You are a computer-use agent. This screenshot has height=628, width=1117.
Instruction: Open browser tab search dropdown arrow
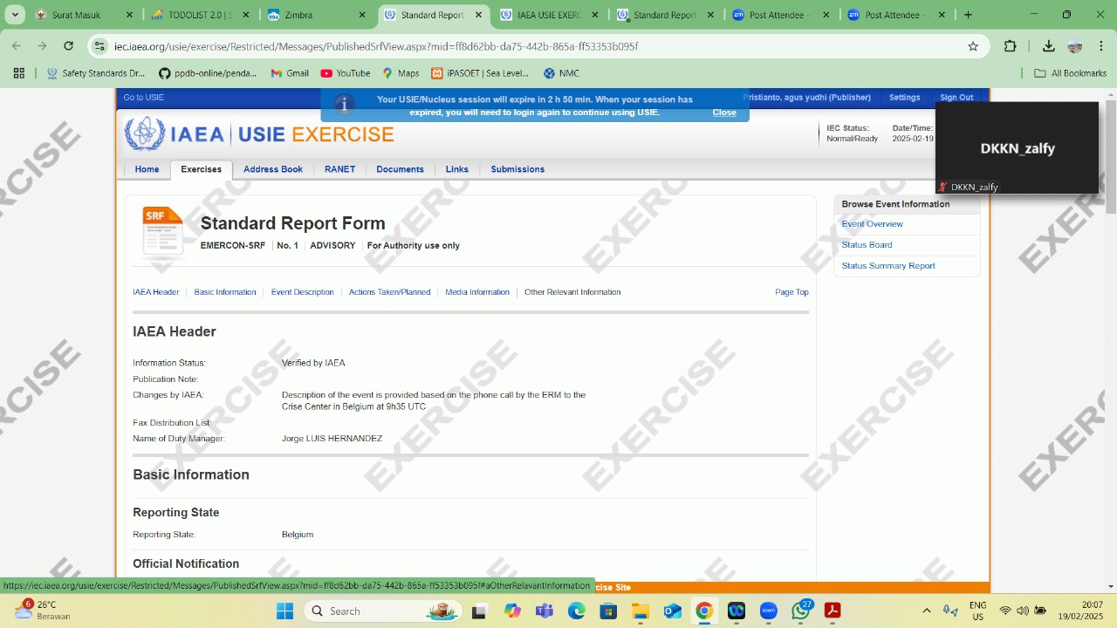[x=15, y=15]
